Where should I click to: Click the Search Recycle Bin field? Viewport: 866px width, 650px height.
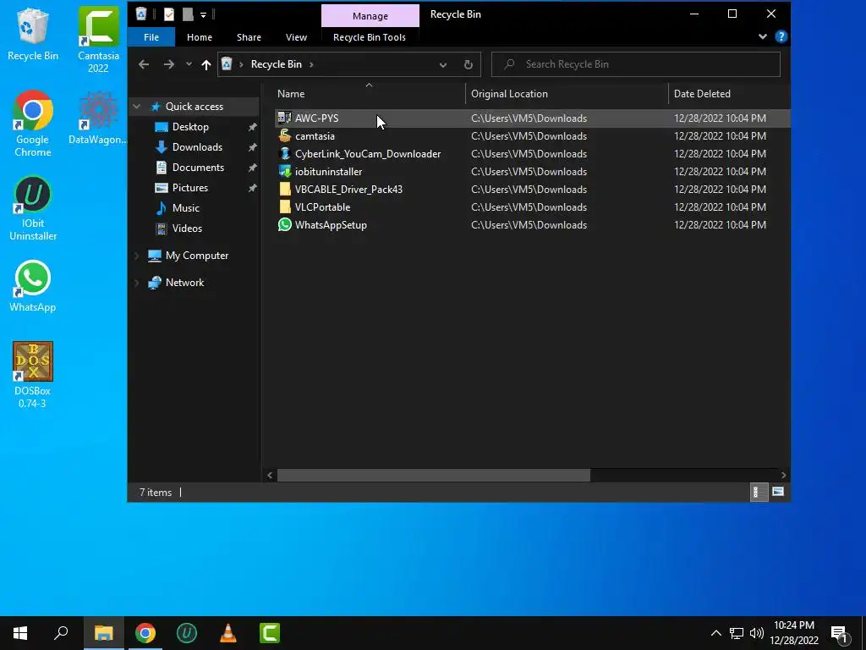[636, 64]
